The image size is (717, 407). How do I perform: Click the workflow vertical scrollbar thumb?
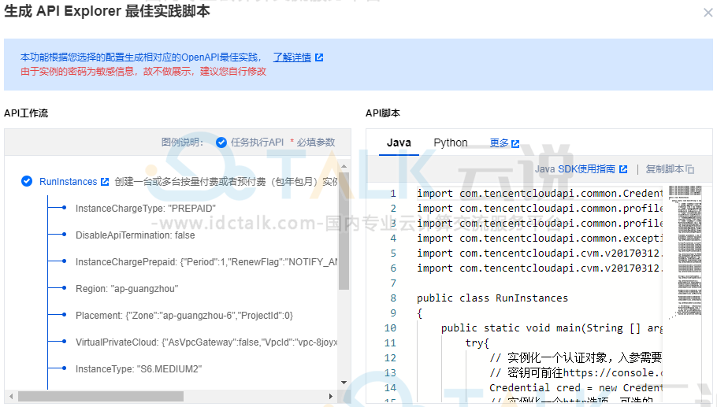tap(344, 231)
